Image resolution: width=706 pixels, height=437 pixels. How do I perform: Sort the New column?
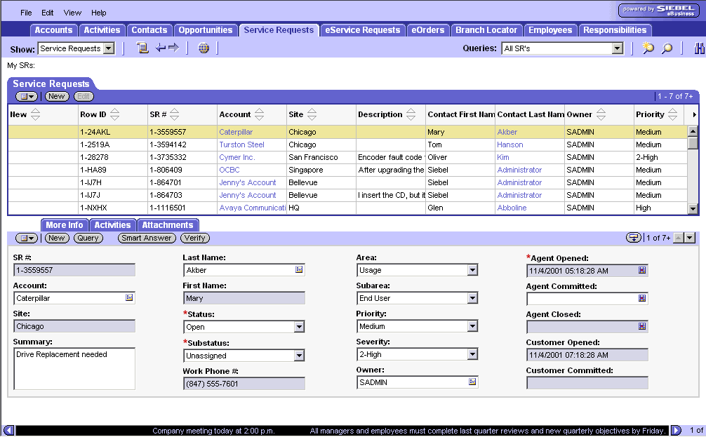tap(35, 114)
